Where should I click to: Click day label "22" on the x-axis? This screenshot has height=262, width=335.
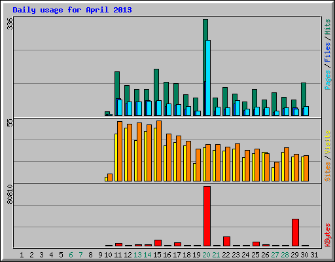pyautogui.click(x=226, y=255)
